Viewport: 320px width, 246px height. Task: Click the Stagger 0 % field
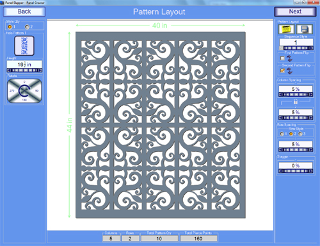click(296, 165)
